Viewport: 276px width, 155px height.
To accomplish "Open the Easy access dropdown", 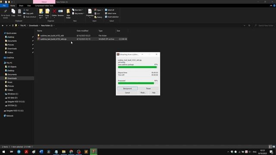I will click(x=78, y=13).
